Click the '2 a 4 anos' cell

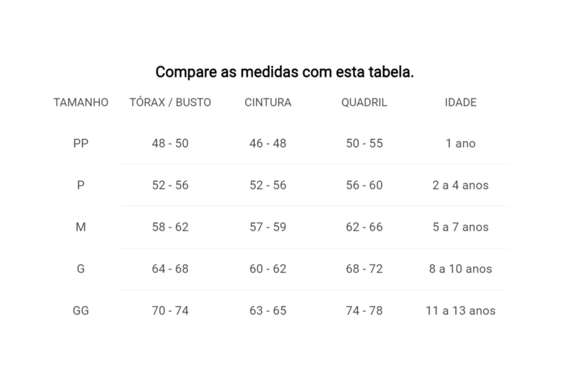461,185
